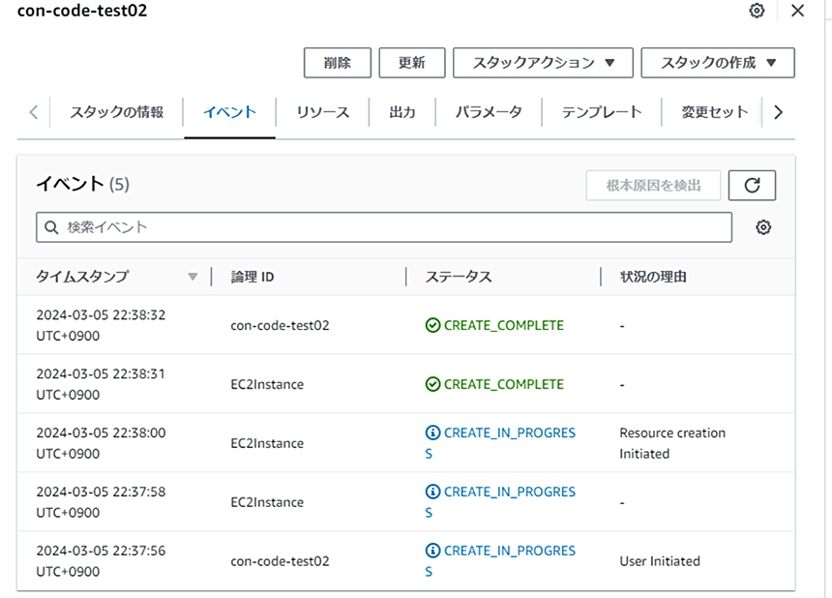Expand the スタックアクション dropdown
Image resolution: width=832 pixels, height=598 pixels.
click(x=543, y=63)
